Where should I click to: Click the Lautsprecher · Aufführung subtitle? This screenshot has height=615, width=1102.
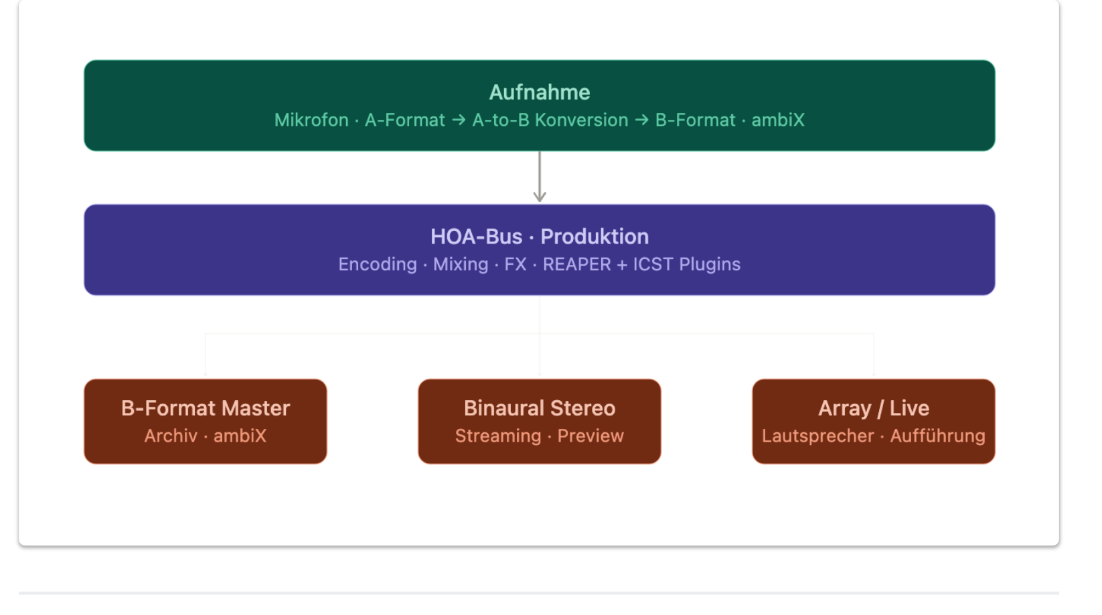[873, 436]
